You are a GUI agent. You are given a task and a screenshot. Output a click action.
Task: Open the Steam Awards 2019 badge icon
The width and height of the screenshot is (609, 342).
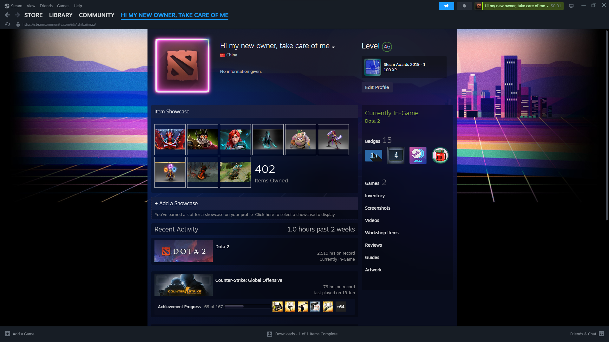[x=373, y=67]
